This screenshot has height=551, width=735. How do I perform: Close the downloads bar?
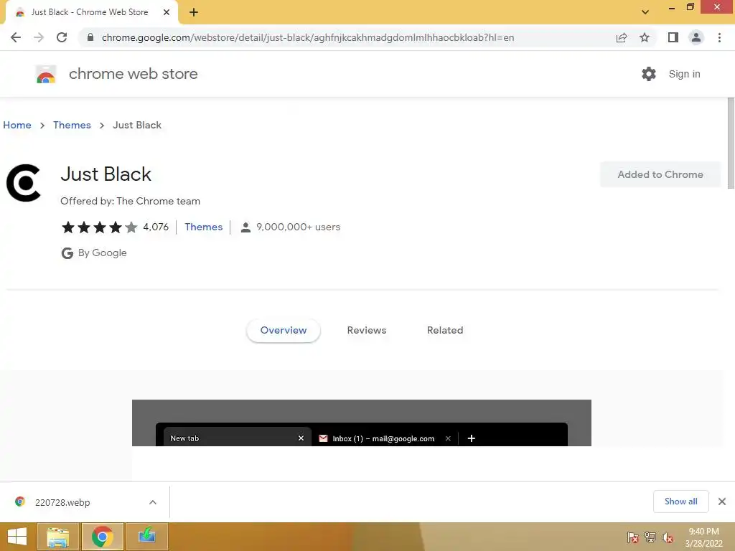click(x=722, y=501)
